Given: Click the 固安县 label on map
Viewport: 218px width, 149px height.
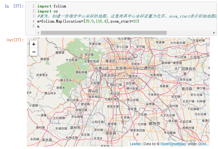Looking at the screenshot, I should [x=111, y=133].
